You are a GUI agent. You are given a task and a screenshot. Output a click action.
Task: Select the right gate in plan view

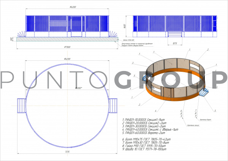click(113, 106)
